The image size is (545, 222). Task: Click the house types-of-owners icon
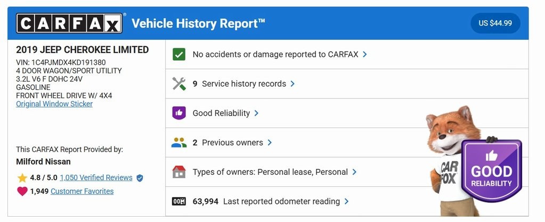coord(179,172)
